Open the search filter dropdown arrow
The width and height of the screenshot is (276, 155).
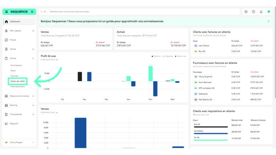coord(45,12)
